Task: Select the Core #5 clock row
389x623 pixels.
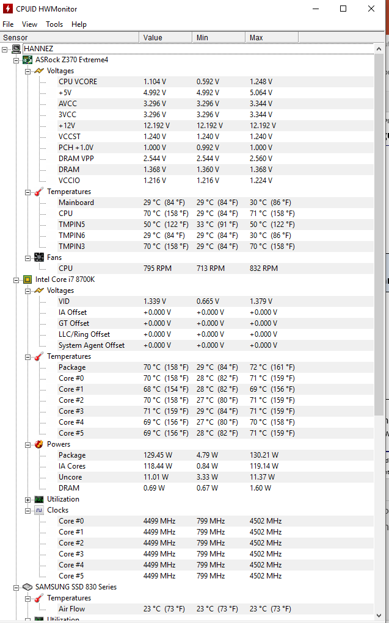Action: click(x=215, y=576)
